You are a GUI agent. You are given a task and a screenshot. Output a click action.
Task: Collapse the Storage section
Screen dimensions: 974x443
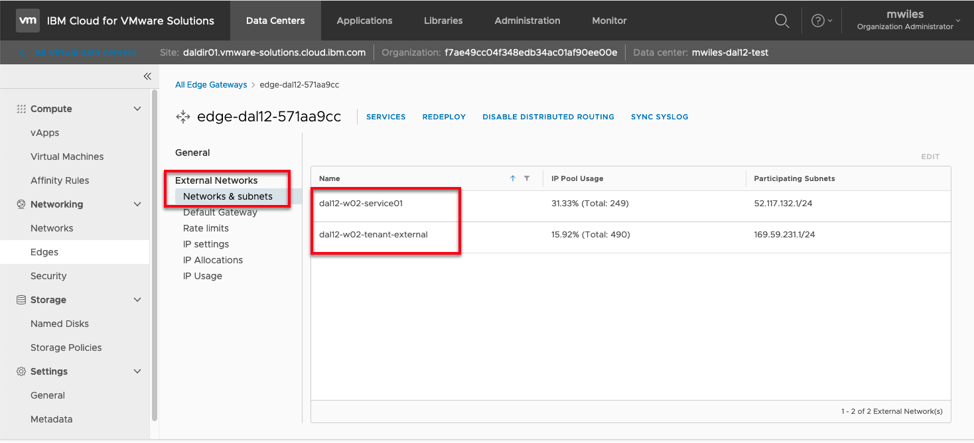tap(137, 300)
